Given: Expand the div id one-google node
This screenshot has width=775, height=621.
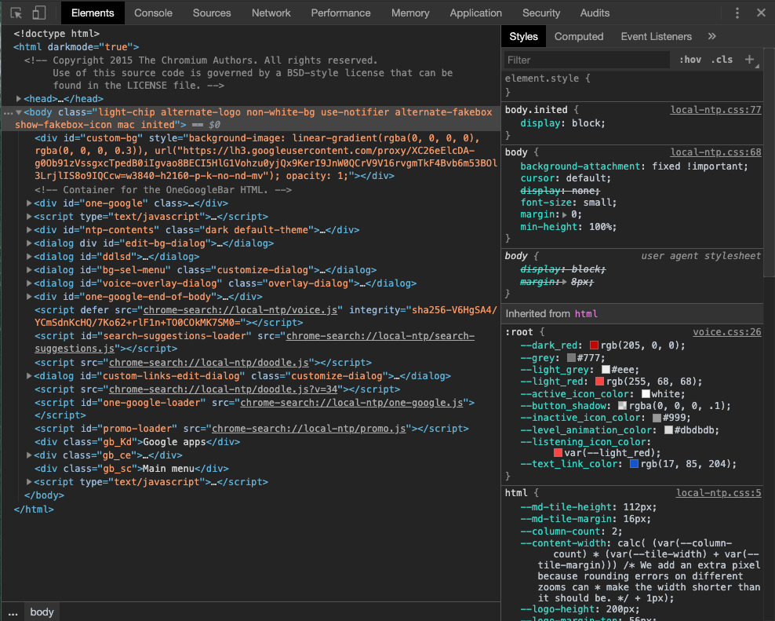Looking at the screenshot, I should [x=29, y=203].
